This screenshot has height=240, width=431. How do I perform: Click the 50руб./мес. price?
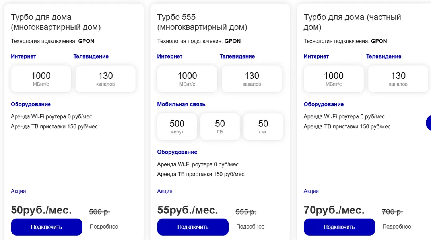pos(41,210)
